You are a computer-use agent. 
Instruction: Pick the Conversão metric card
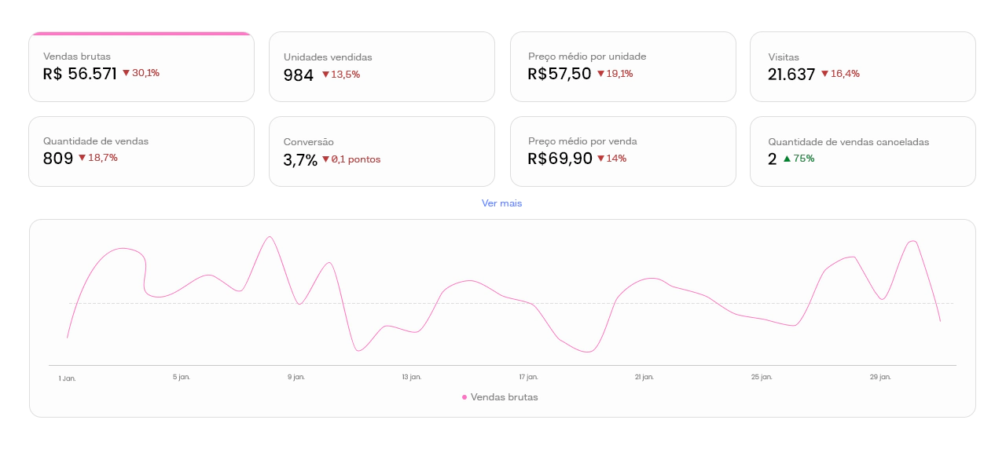[x=382, y=151]
